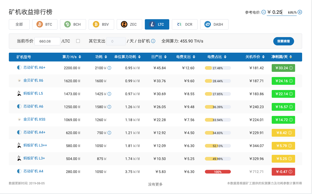Image resolution: width=312 pixels, height=194 pixels.
Task: Click the 我要挑错 button
Action: coord(284,41)
